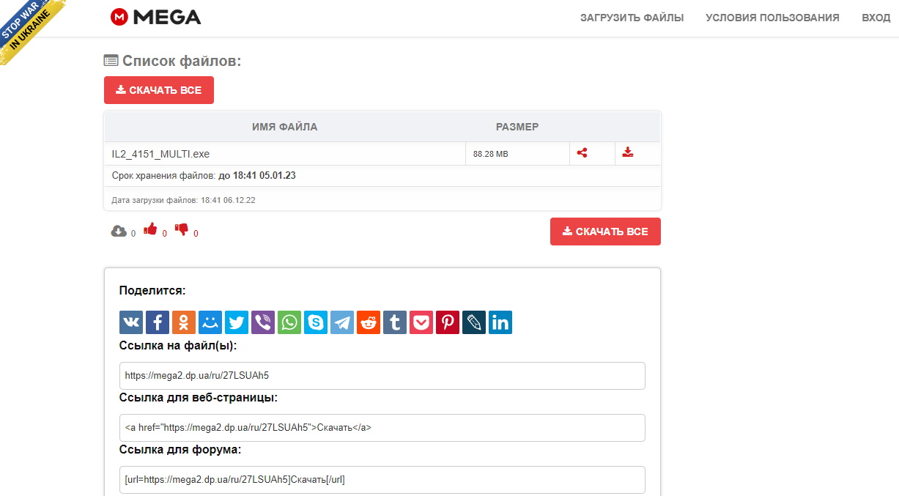Select the Ссылка на файл(ы) URL field
The height and width of the screenshot is (496, 899).
pos(382,376)
